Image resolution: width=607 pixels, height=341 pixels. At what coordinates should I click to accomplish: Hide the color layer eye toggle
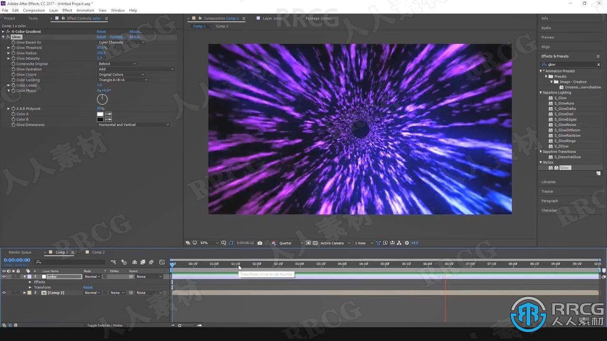tap(4, 277)
